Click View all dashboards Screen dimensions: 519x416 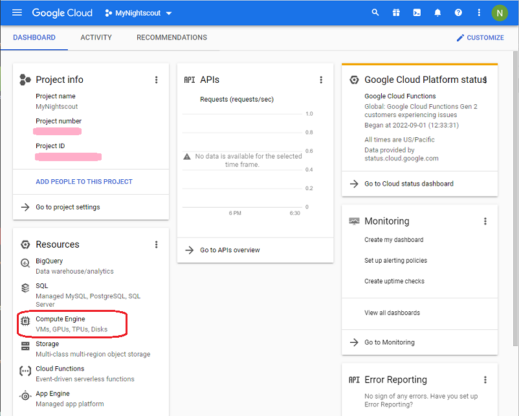[x=392, y=312]
